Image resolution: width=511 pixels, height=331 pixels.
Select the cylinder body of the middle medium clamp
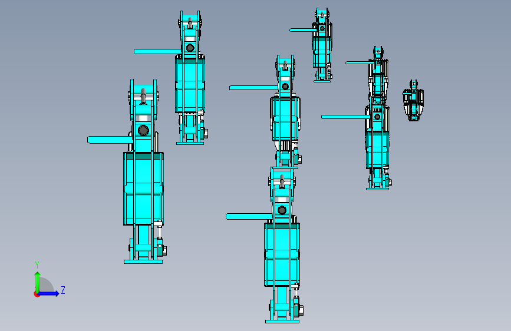pos(285,118)
